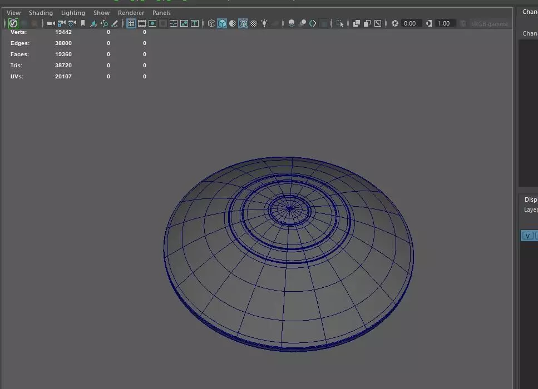
Task: Click the Edges count 38800
Action: tap(63, 43)
